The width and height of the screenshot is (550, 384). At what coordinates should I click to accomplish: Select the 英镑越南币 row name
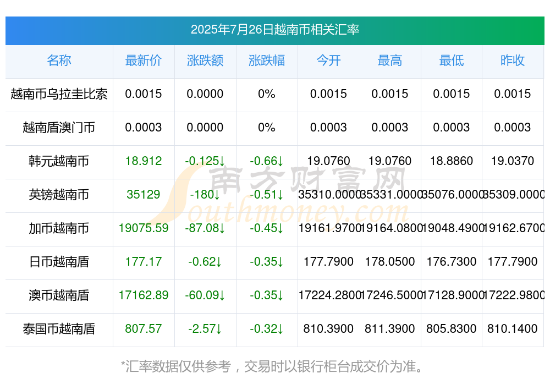pos(59,194)
